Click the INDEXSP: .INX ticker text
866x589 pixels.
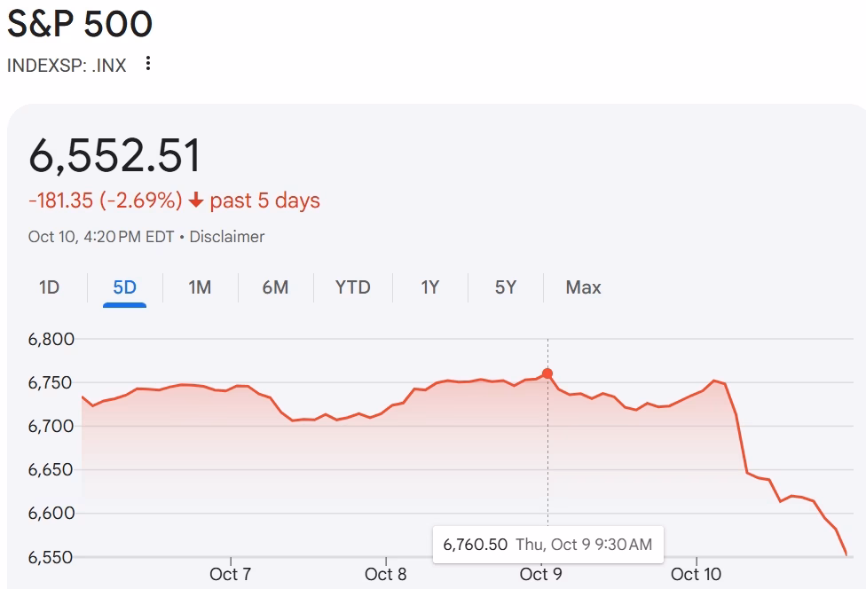pyautogui.click(x=67, y=65)
